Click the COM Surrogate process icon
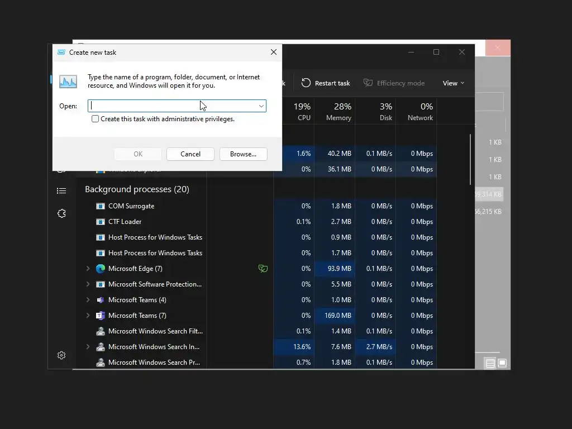This screenshot has width=572, height=429. (x=101, y=206)
